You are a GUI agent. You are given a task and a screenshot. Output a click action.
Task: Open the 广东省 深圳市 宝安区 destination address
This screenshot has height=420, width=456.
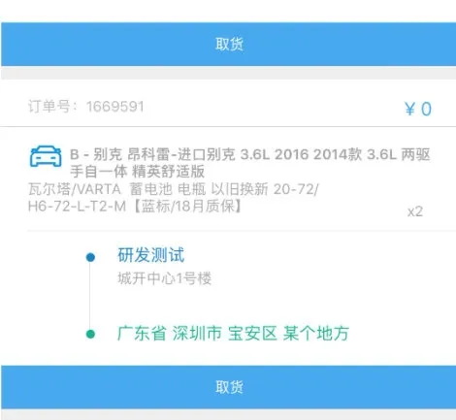(x=233, y=334)
